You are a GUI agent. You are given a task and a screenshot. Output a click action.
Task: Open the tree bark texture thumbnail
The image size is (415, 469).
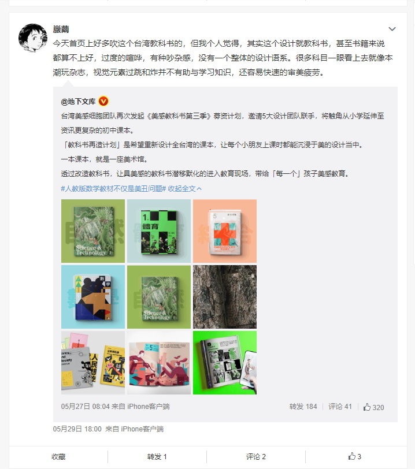point(225,297)
